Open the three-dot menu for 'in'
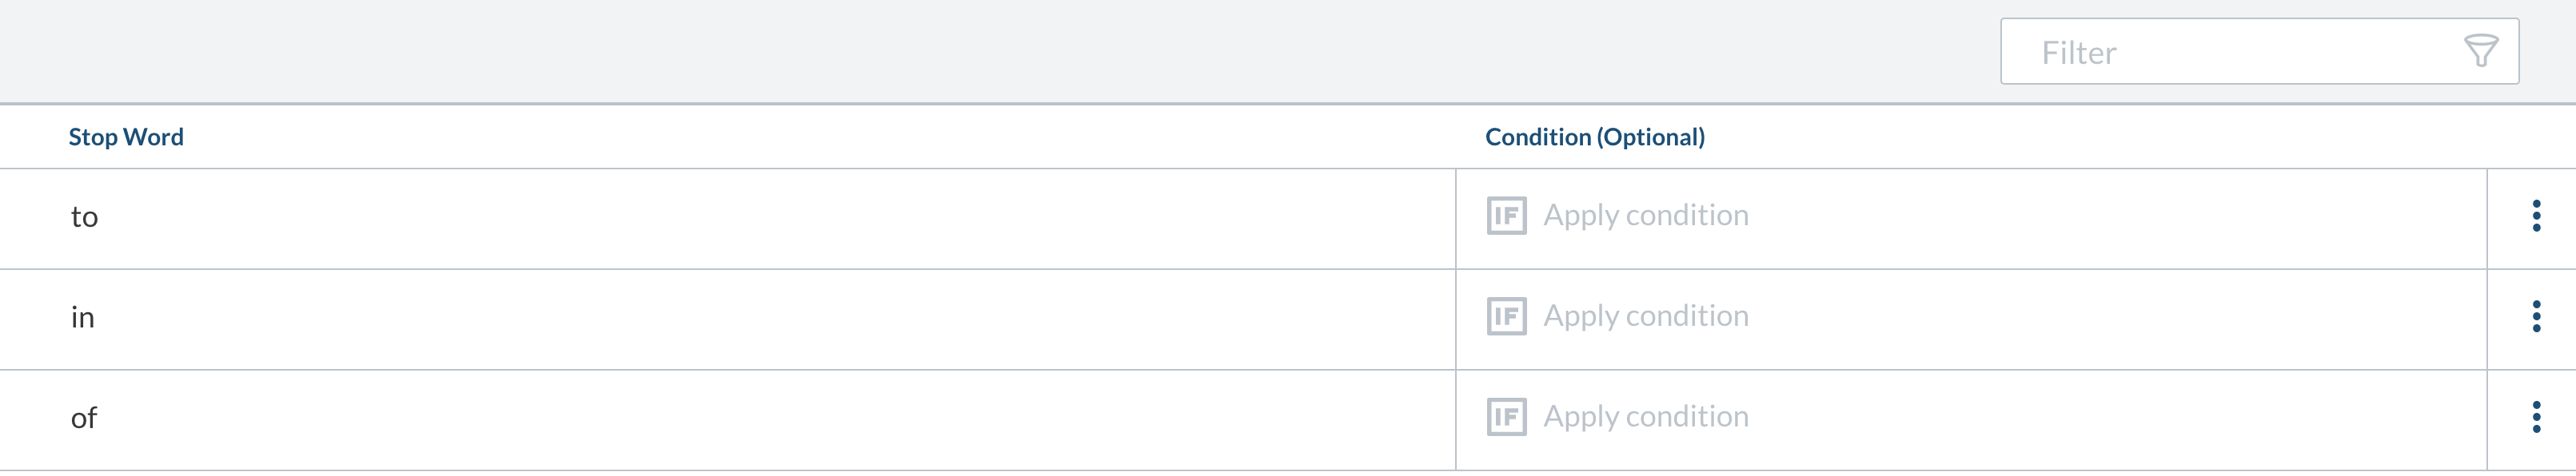The image size is (2576, 476). coord(2536,316)
